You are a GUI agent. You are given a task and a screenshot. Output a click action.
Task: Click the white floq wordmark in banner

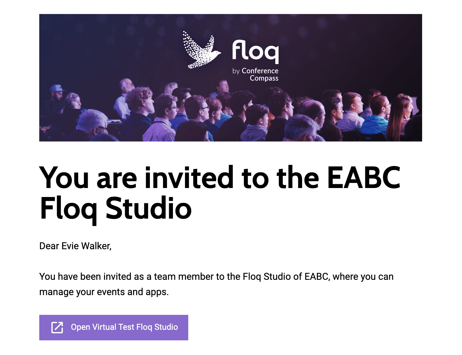pyautogui.click(x=255, y=51)
